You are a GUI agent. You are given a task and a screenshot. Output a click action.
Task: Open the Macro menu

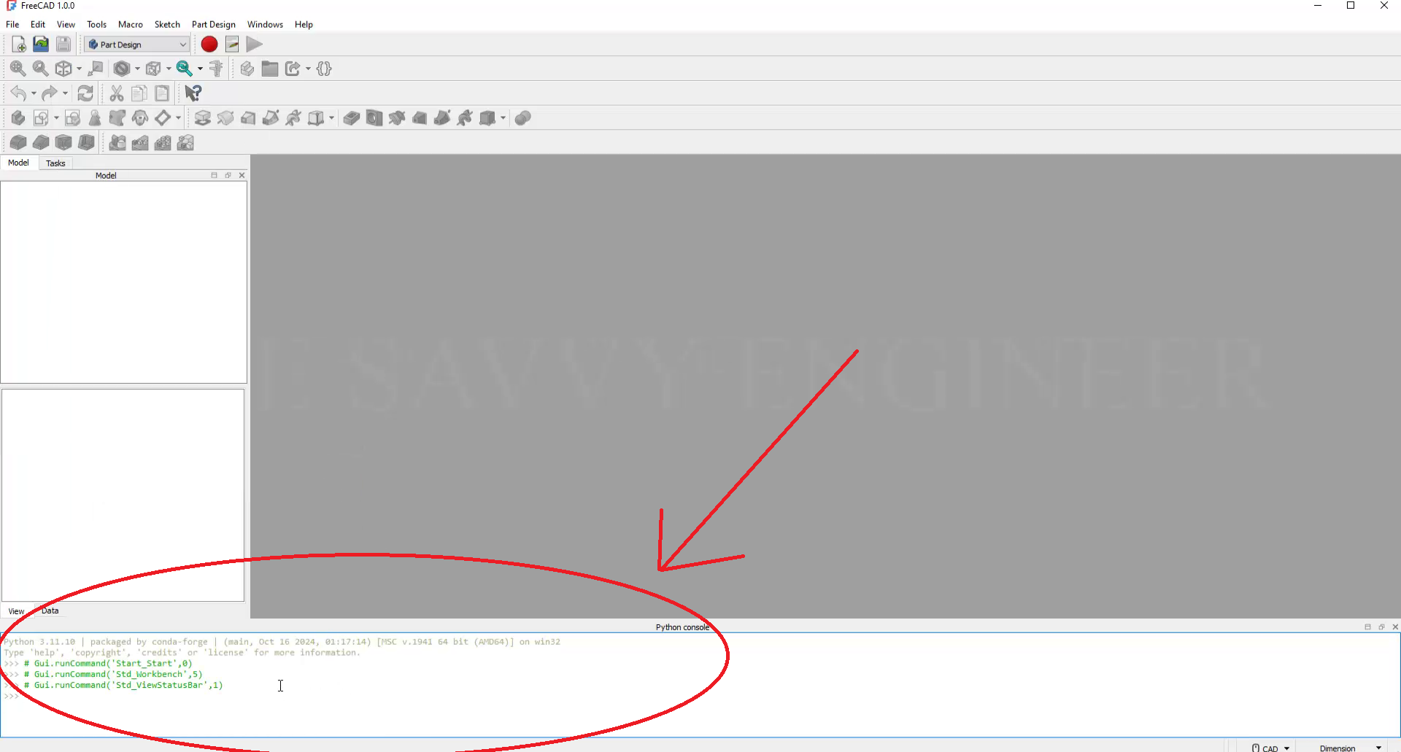pyautogui.click(x=130, y=24)
